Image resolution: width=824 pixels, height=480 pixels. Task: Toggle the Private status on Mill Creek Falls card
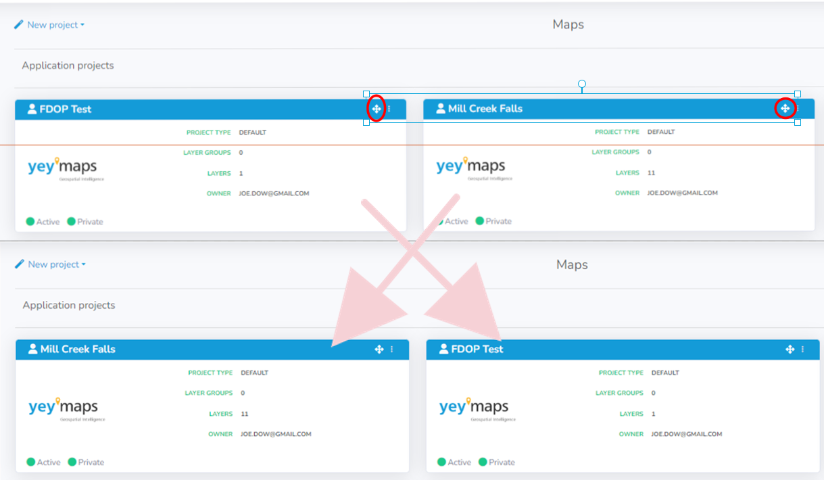(x=493, y=221)
